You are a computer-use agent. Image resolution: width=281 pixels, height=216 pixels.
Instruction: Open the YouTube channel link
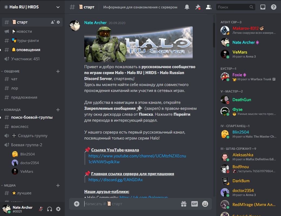137,159
